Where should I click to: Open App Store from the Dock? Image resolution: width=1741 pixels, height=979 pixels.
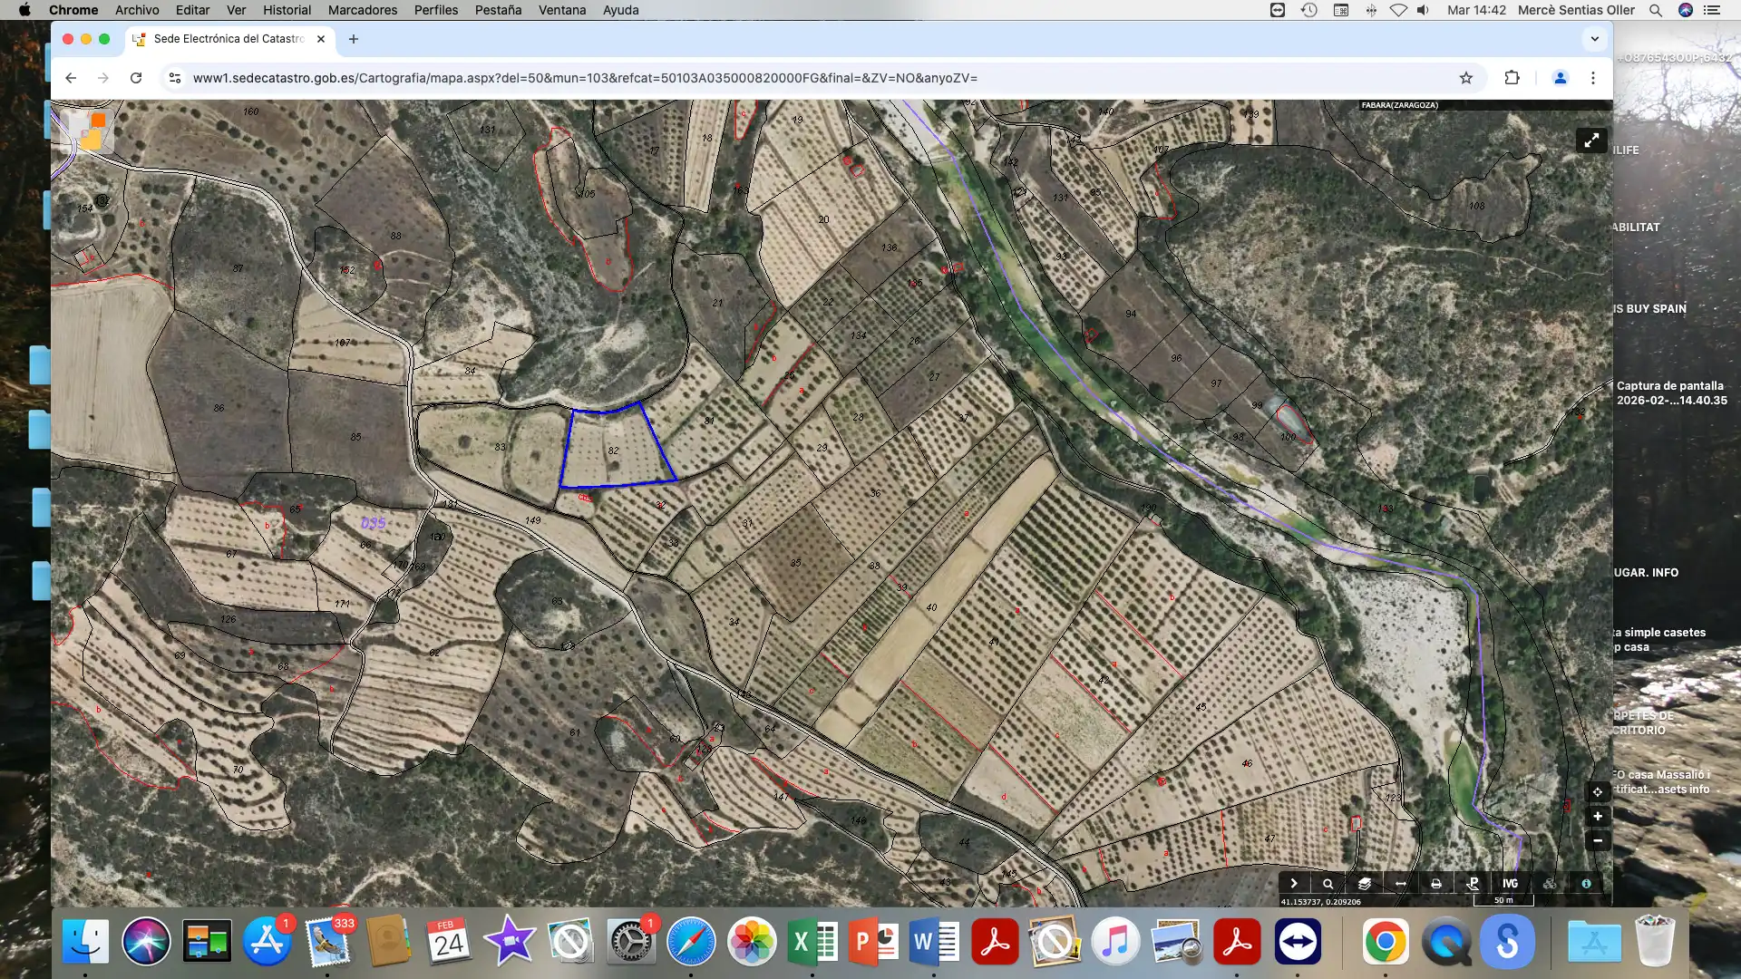tap(267, 941)
